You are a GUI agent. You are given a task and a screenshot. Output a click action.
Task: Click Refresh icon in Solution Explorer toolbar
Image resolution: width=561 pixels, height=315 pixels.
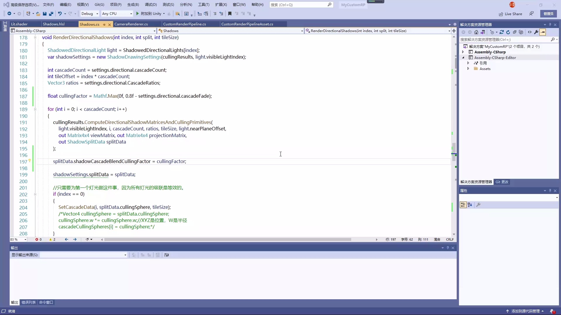tap(508, 32)
